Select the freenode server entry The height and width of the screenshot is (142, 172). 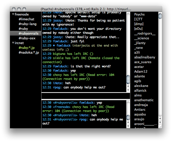[x=22, y=14]
